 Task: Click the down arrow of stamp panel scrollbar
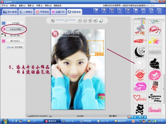click(x=163, y=116)
